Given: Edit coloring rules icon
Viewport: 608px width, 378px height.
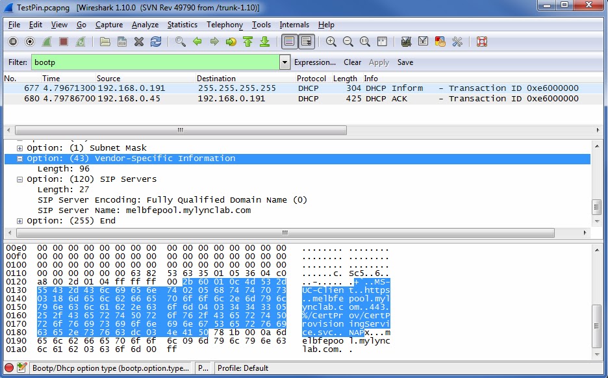Looking at the screenshot, I should coord(440,42).
